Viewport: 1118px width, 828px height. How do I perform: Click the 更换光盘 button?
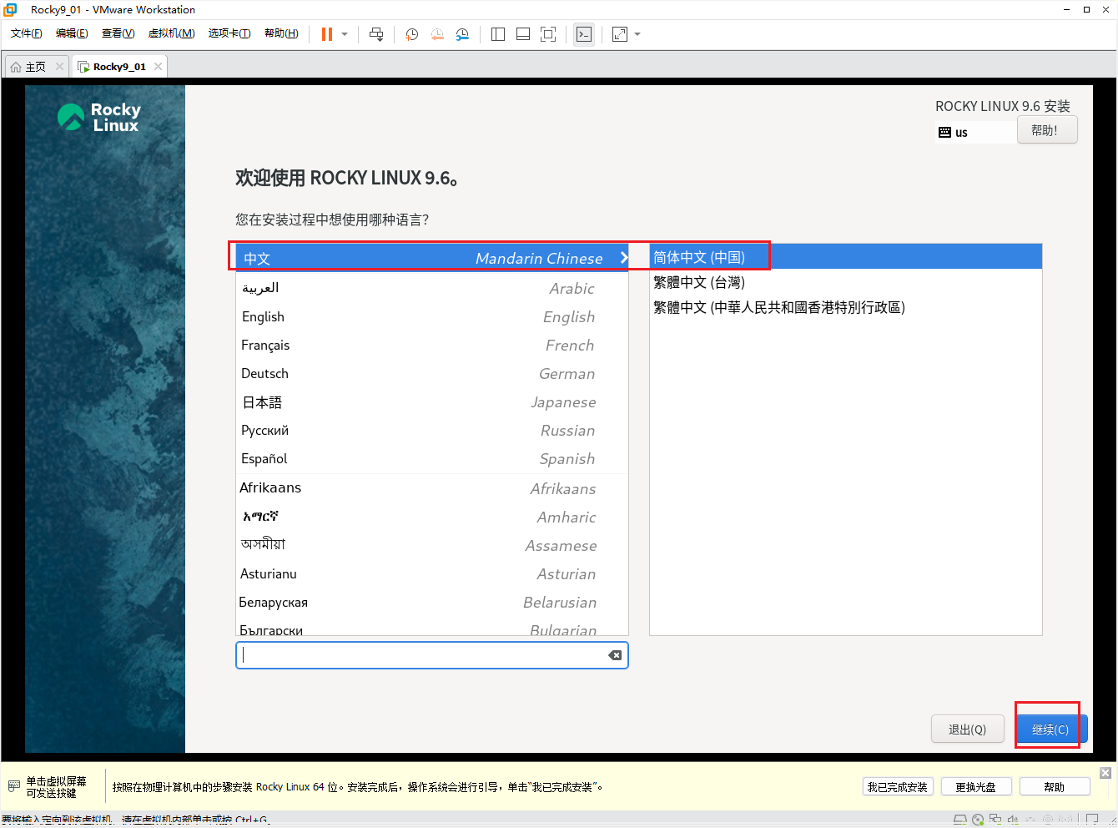pos(976,786)
